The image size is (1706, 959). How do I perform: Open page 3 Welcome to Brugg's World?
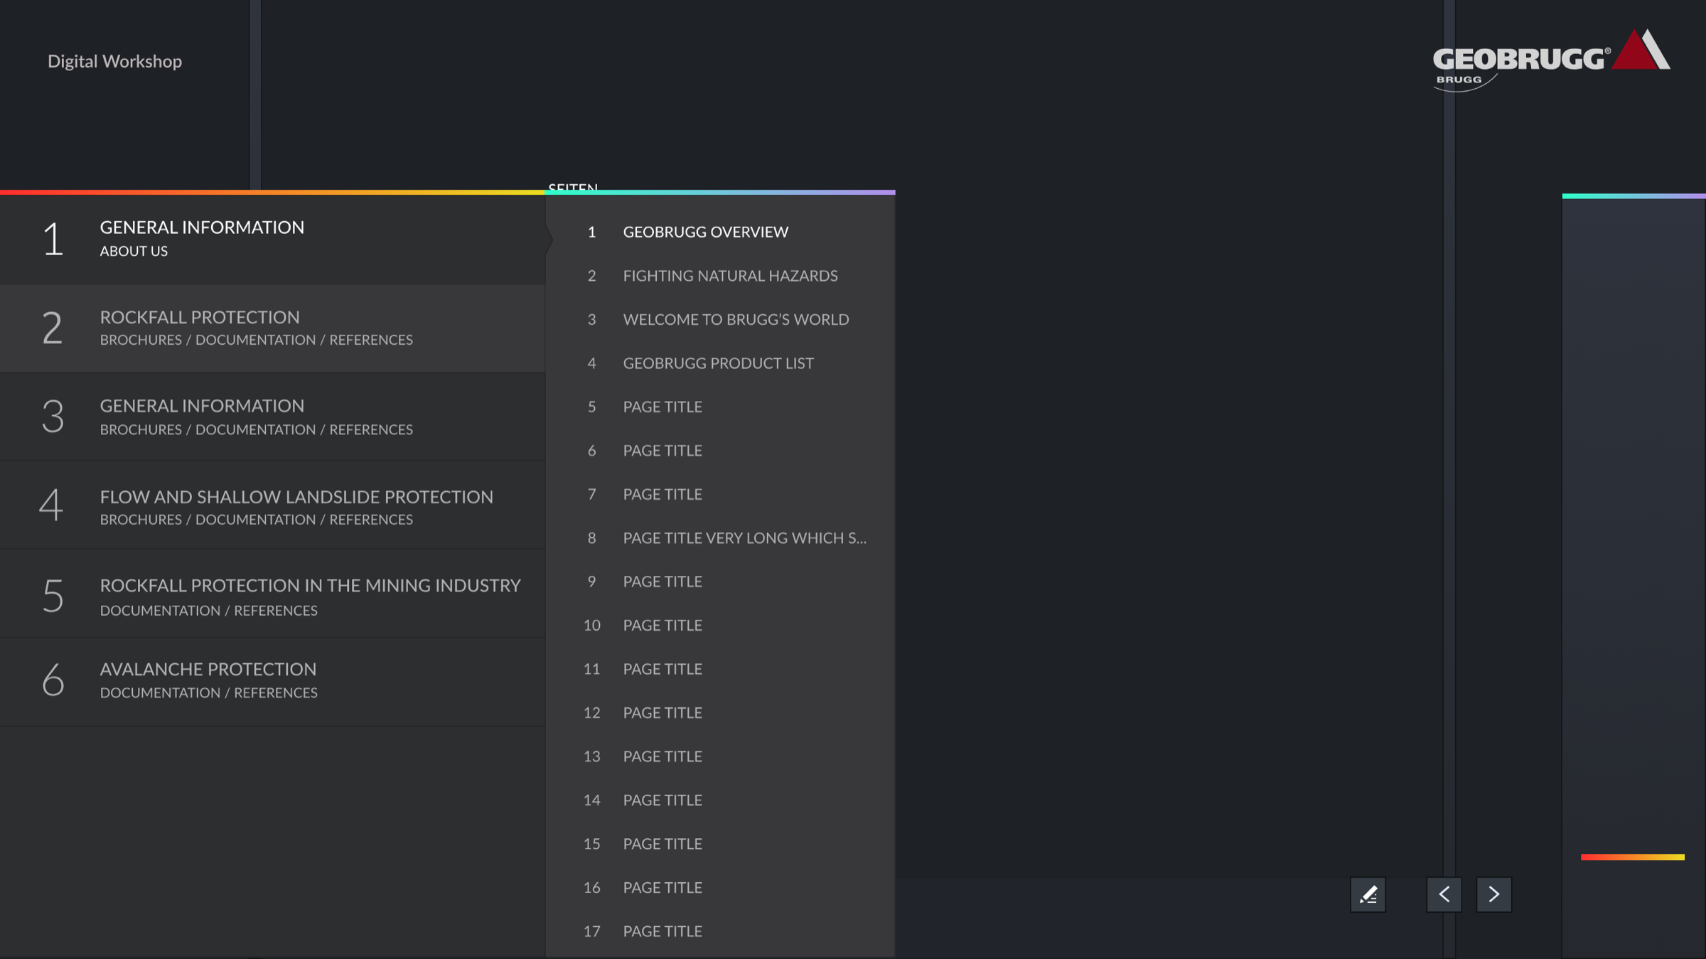[x=720, y=319]
